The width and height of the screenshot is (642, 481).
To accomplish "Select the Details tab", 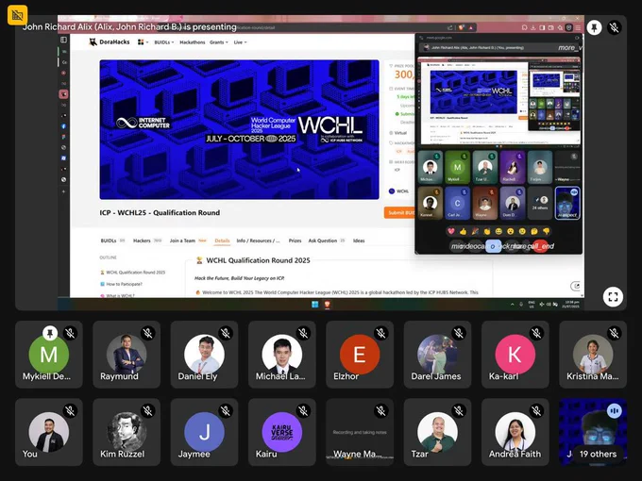I will tap(222, 240).
